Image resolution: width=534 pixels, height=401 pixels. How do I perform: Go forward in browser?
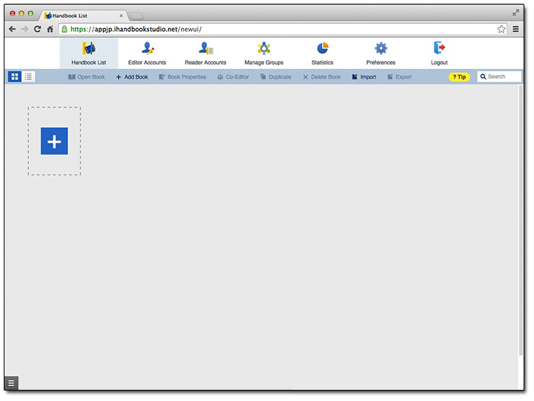coord(25,29)
